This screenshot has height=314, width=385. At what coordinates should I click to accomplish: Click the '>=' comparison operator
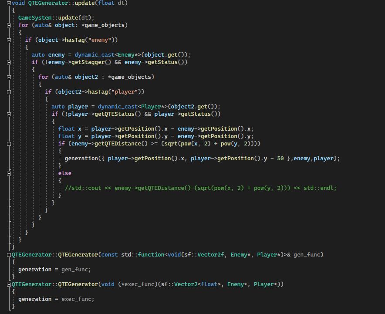tap(155, 143)
